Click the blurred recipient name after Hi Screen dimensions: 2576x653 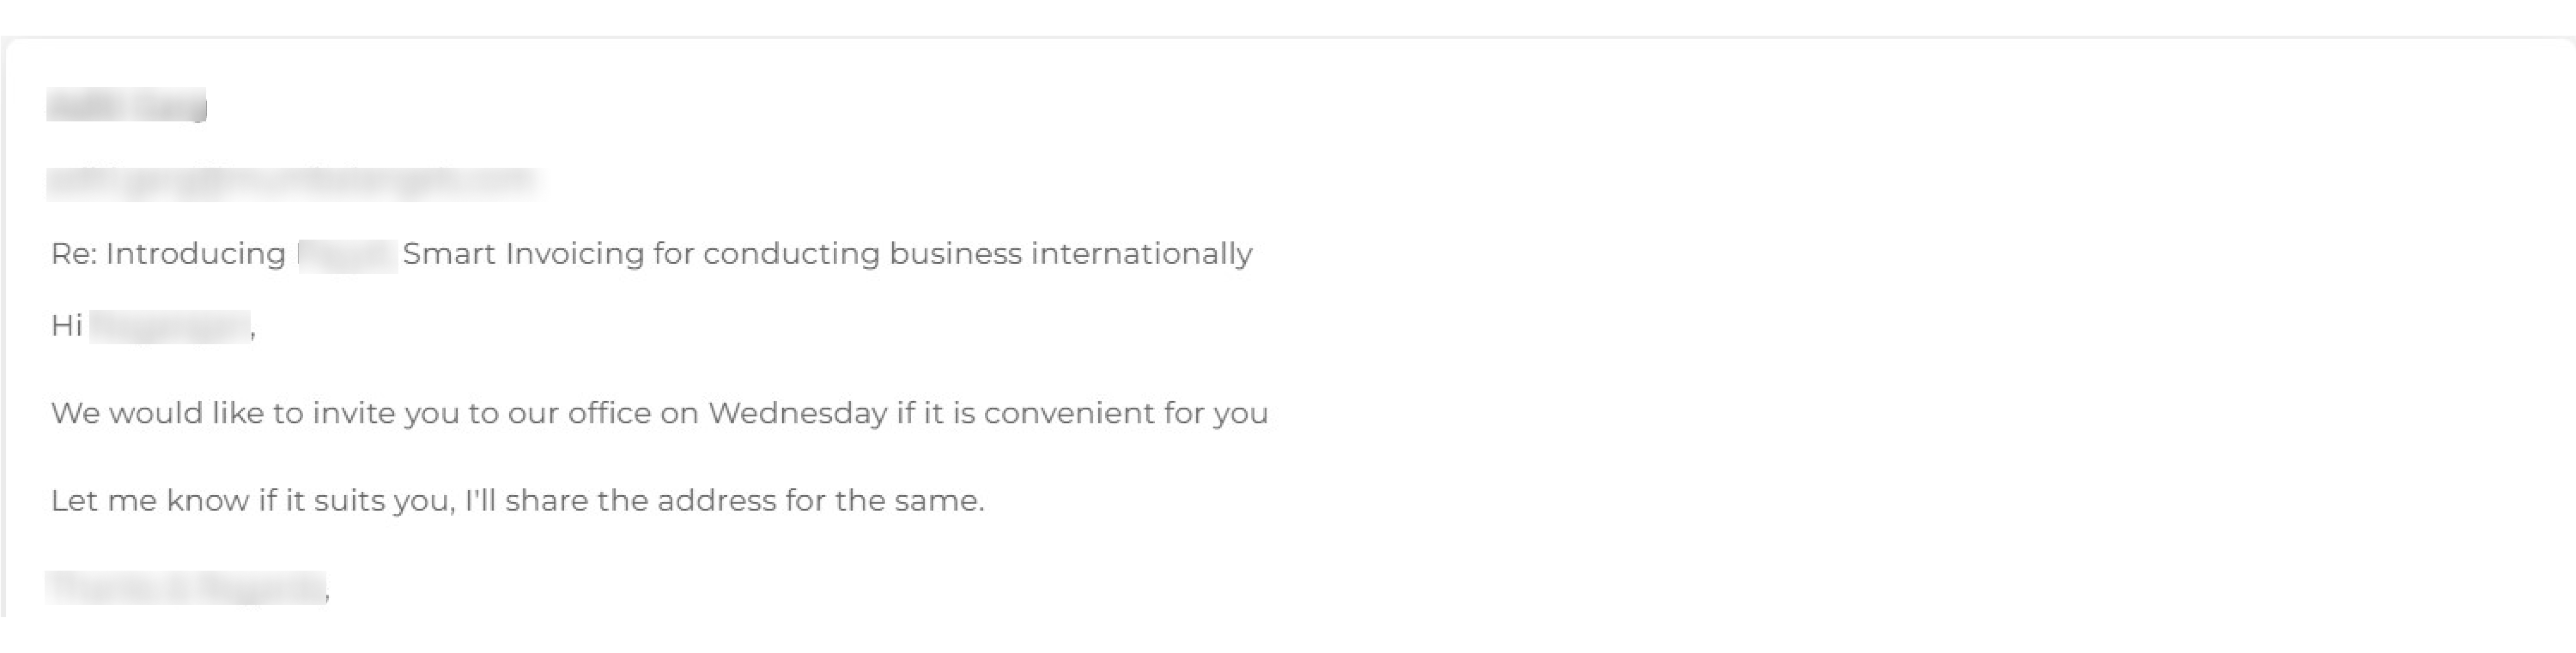click(x=170, y=326)
